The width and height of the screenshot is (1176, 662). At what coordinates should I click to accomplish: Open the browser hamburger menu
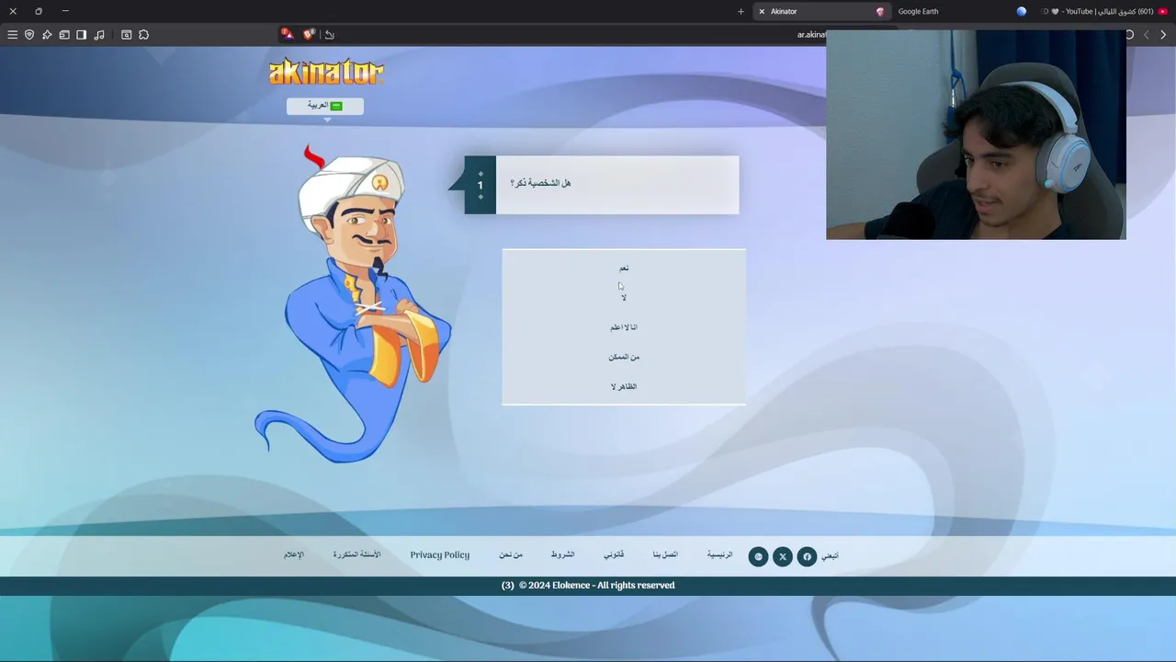(x=12, y=35)
